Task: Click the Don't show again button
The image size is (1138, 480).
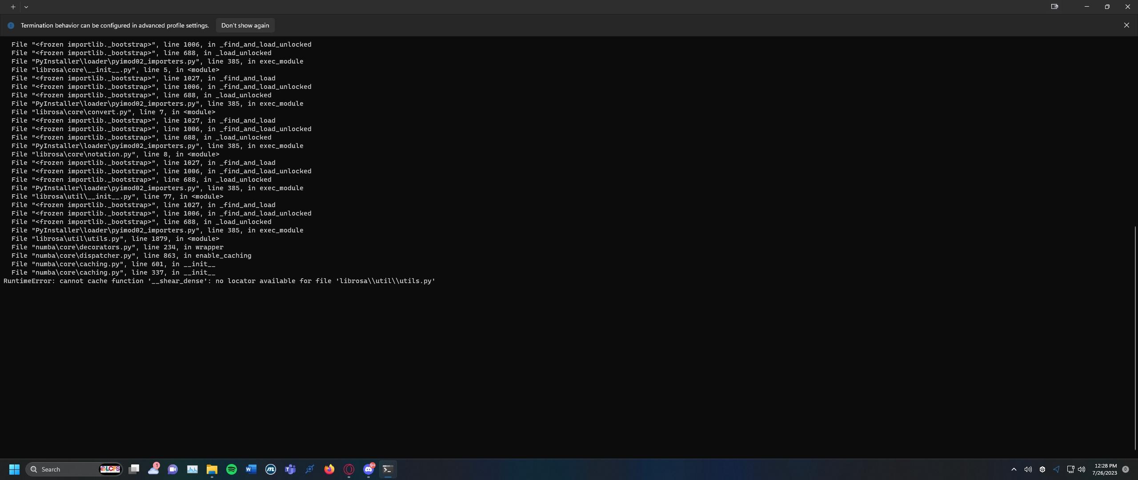Action: [245, 25]
